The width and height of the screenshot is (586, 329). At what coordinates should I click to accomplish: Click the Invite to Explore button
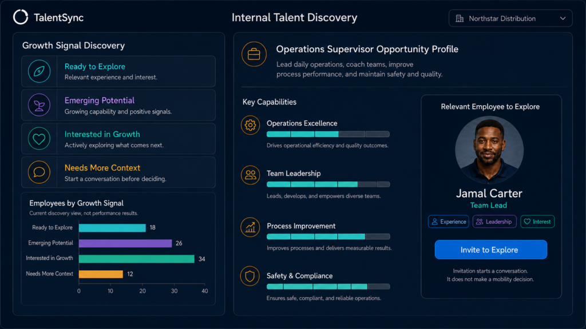[490, 250]
